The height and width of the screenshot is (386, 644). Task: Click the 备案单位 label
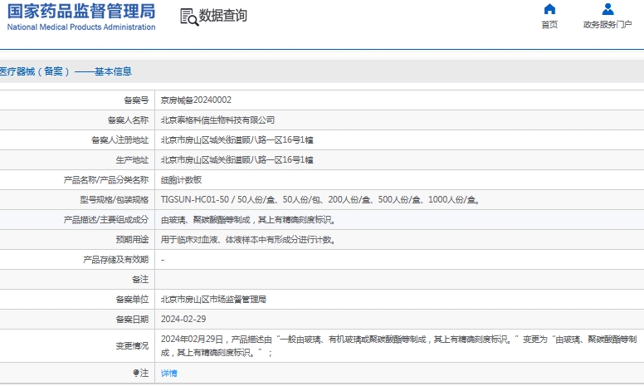132,300
